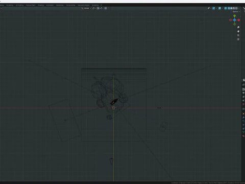The height and width of the screenshot is (184, 245).
Task: Click green Y axis on navigation gizmo
Action: click(x=234, y=16)
